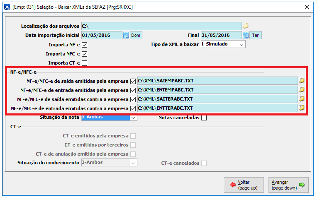The width and height of the screenshot is (315, 197).
Task: Check Notas canceladas checkbox
Action: point(204,118)
